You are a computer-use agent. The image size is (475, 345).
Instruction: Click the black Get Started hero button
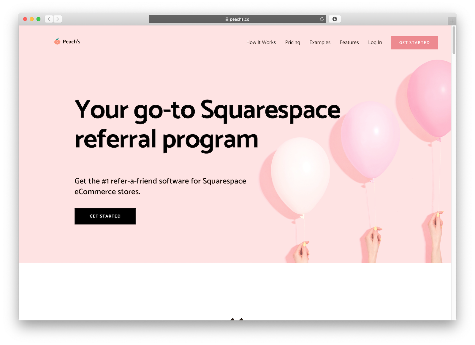click(105, 216)
